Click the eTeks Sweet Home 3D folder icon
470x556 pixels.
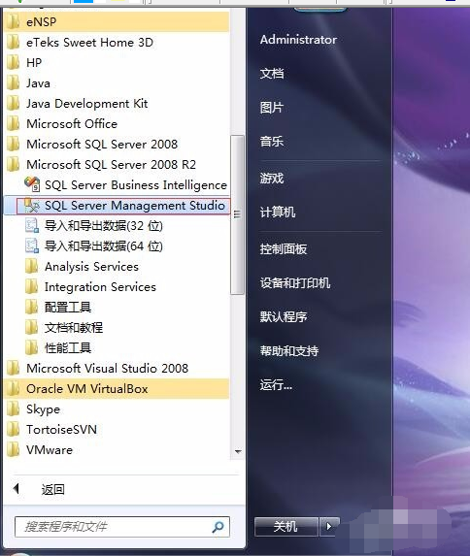(14, 42)
